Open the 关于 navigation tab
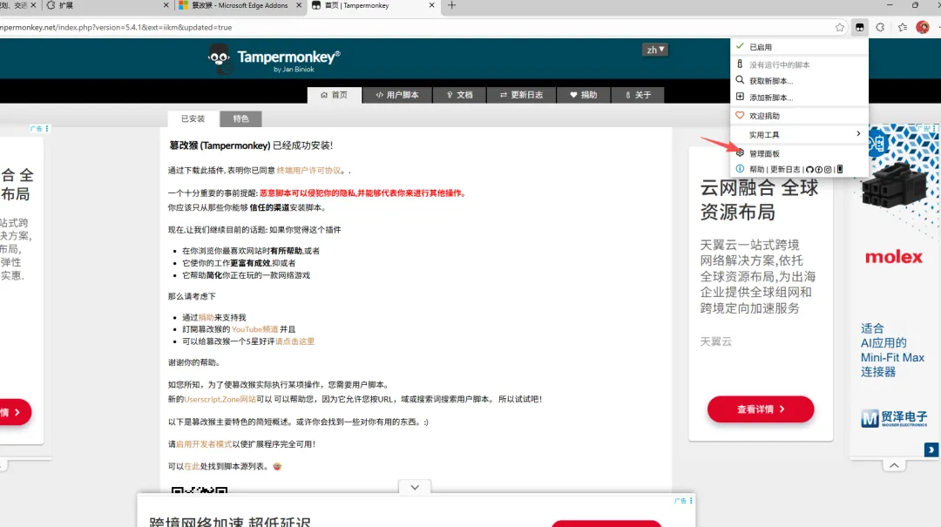 (x=638, y=95)
